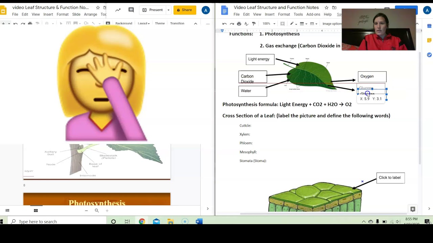The height and width of the screenshot is (243, 433).
Task: Open activity dashboard trend icon in Slides
Action: coord(118,10)
